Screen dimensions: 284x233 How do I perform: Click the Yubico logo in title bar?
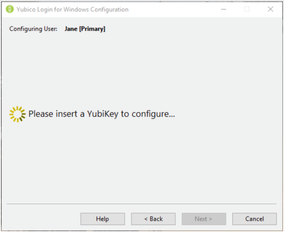point(9,9)
